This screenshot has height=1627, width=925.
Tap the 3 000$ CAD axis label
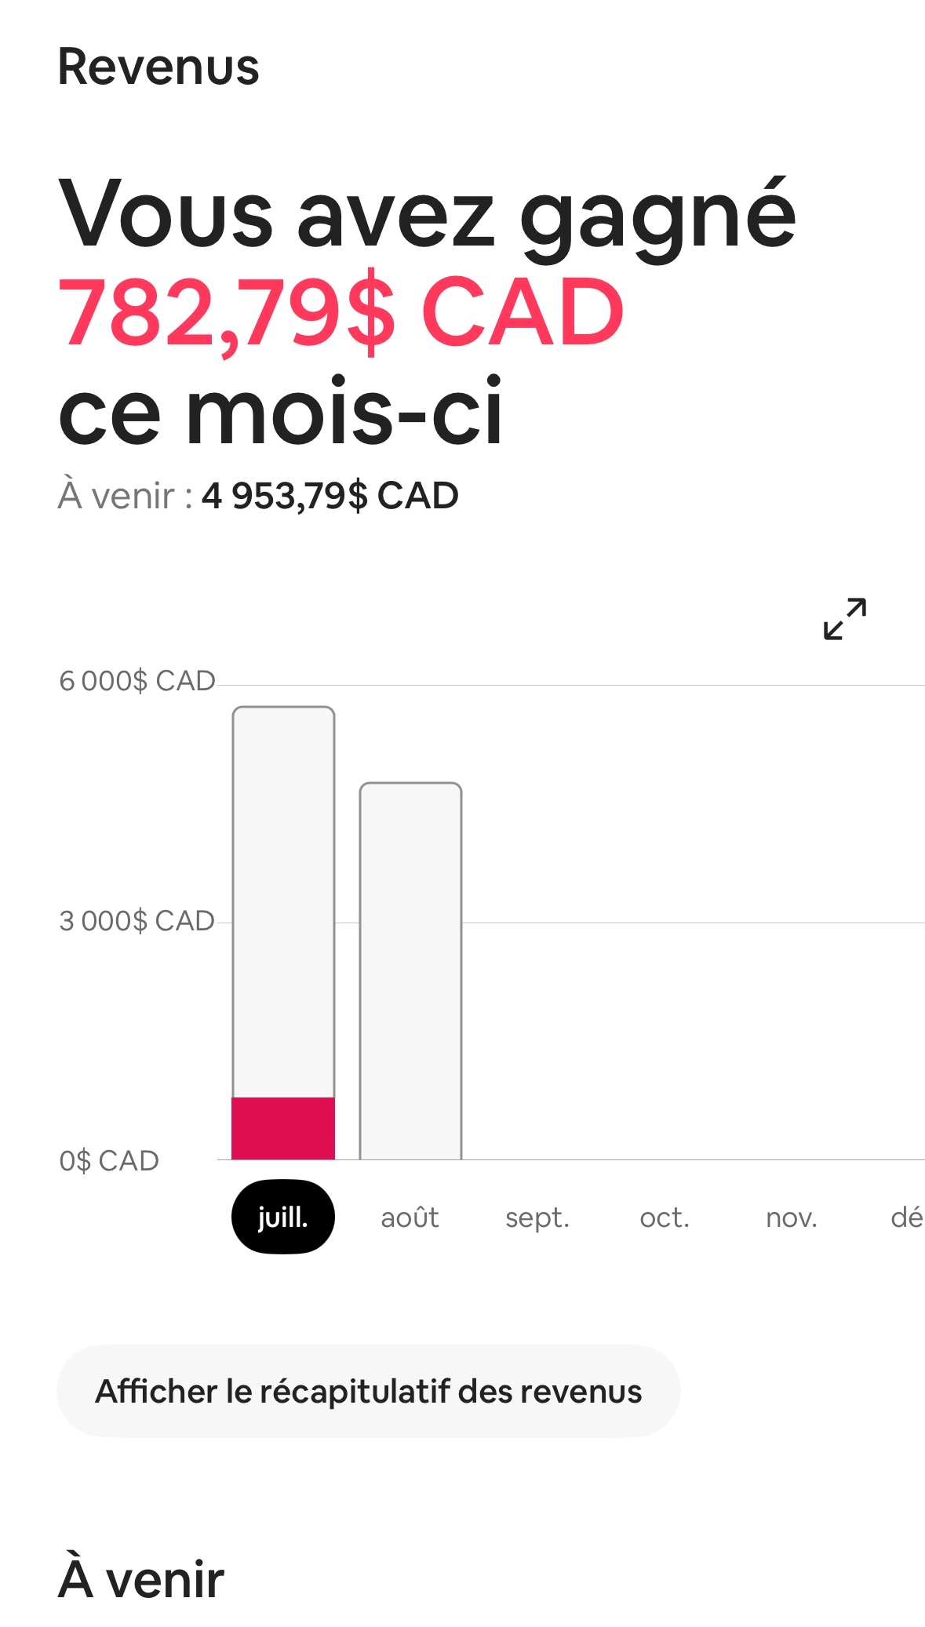point(137,921)
